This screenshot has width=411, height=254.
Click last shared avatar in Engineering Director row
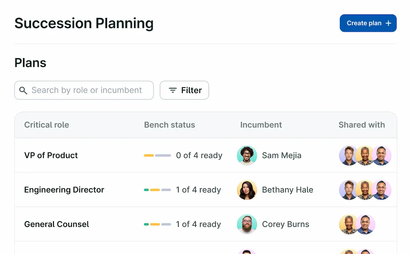[x=382, y=190]
